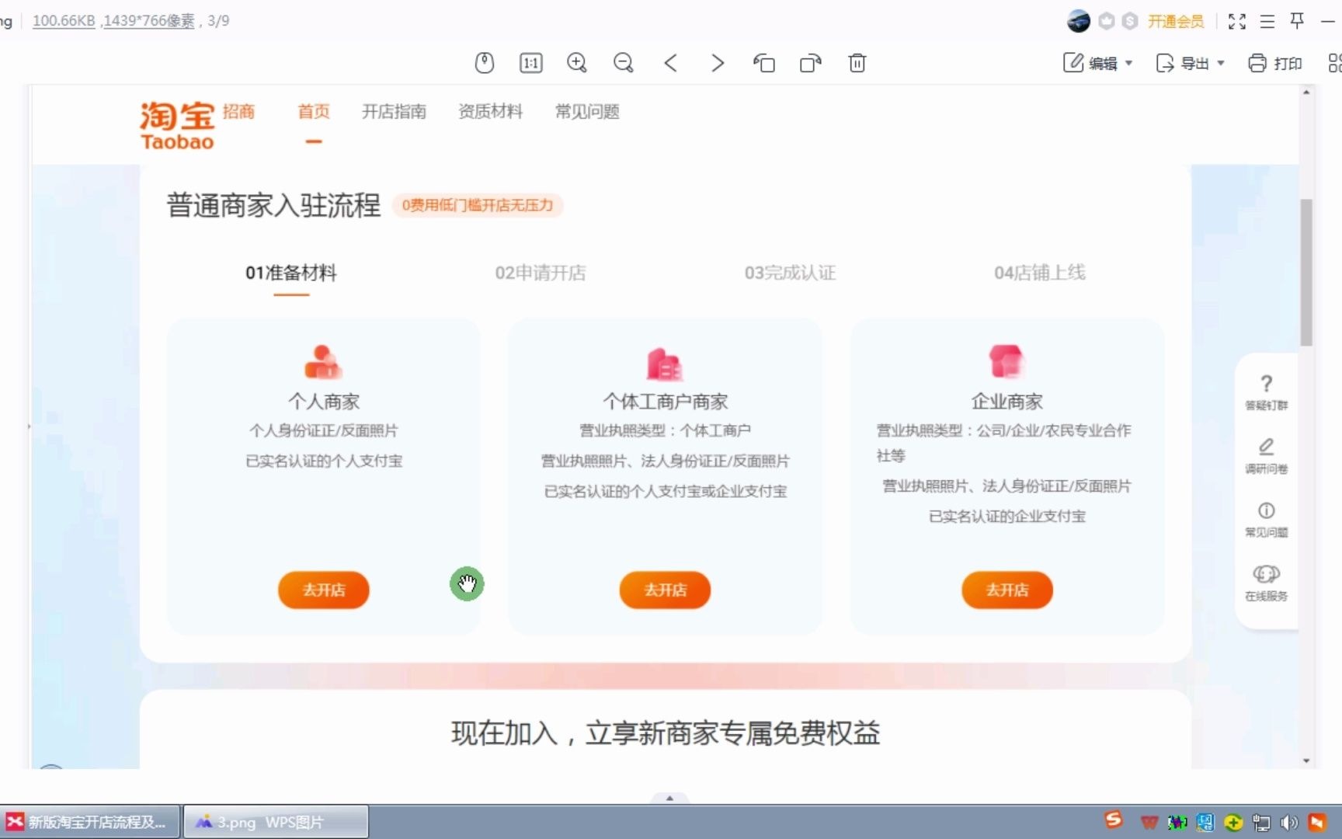Viewport: 1342px width, 839px height.
Task: Click the 在线服务 headset icon
Action: (1267, 574)
